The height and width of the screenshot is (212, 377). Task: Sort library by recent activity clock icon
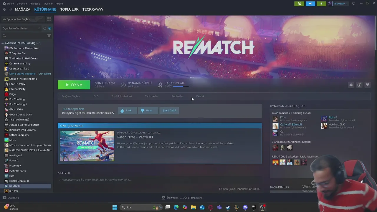45,28
